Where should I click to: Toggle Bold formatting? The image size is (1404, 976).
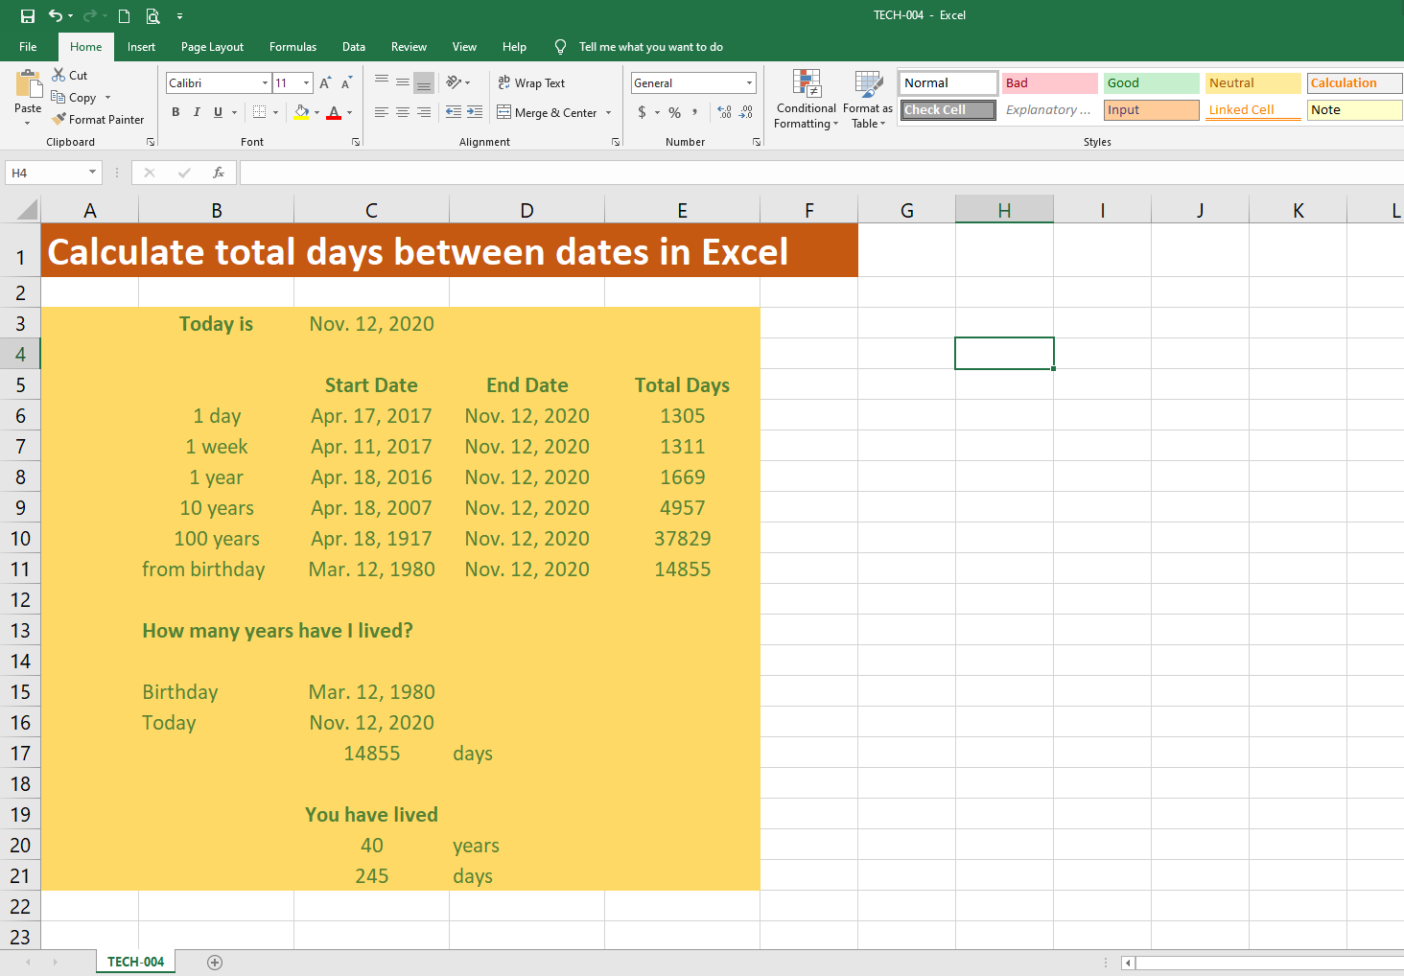(x=175, y=112)
